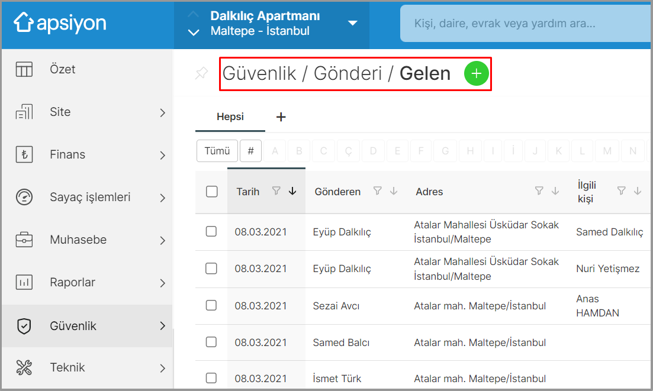Filter by letter M
The image size is (653, 391).
[607, 151]
